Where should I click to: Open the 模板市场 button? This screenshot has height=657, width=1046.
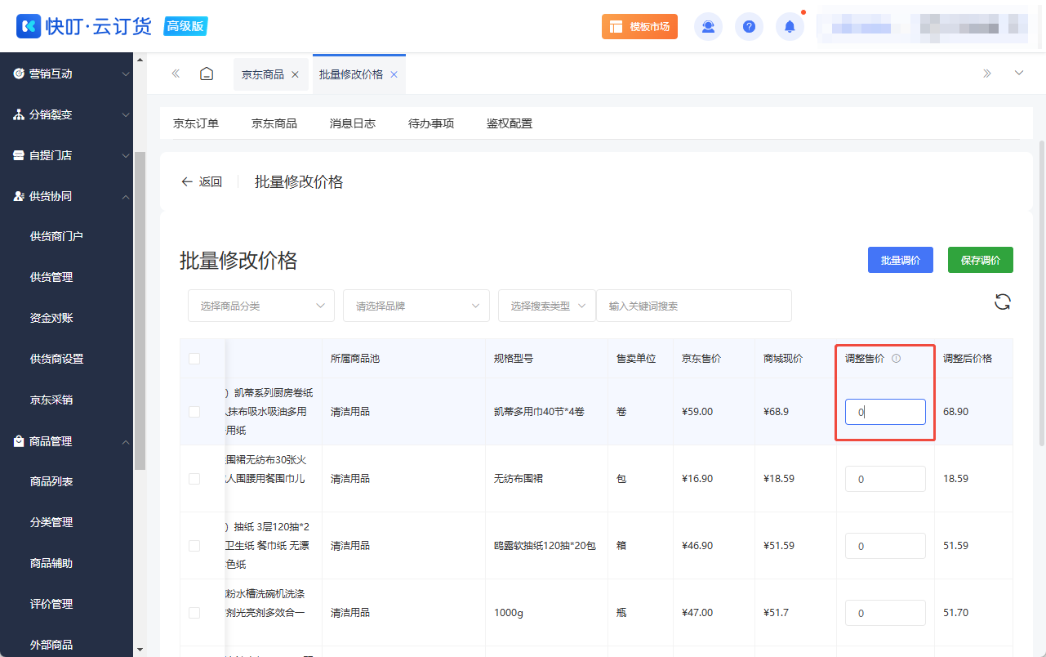pos(639,27)
